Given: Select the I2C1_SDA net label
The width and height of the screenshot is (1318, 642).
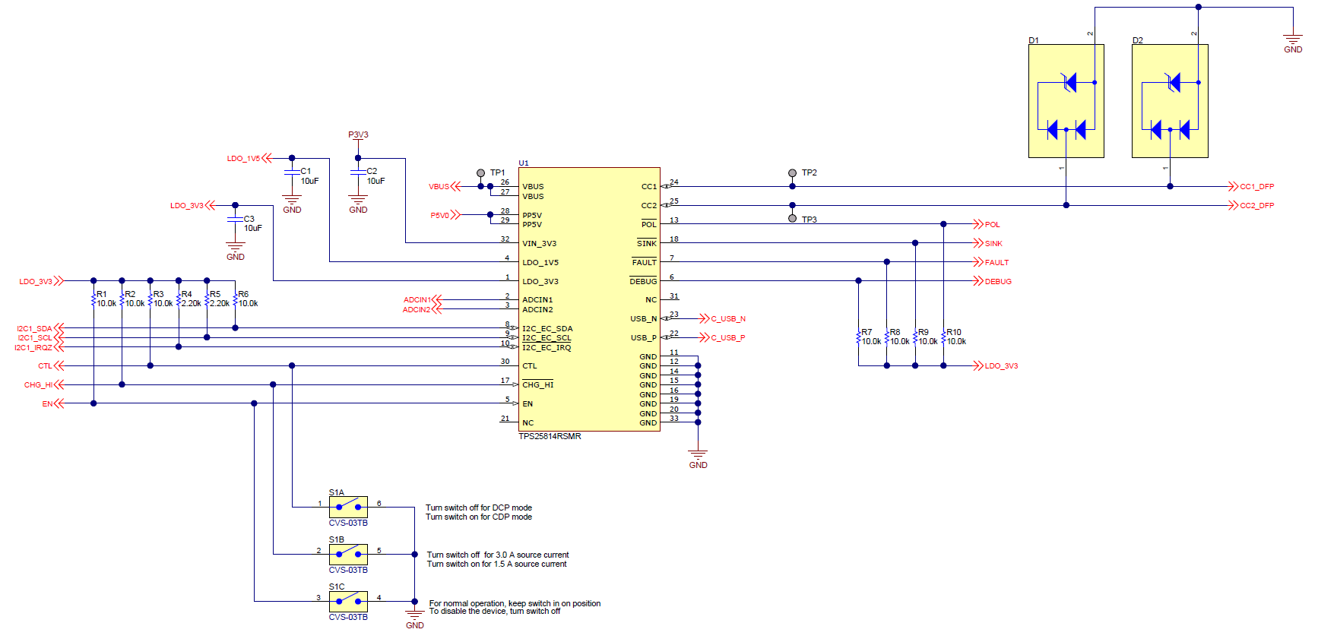Looking at the screenshot, I should 34,329.
